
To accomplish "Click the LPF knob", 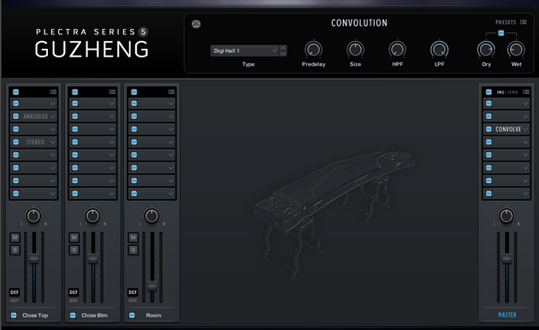I will pos(439,50).
